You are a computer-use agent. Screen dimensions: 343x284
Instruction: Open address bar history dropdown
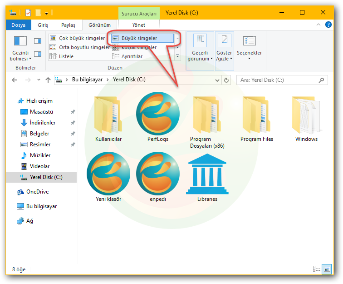point(217,80)
